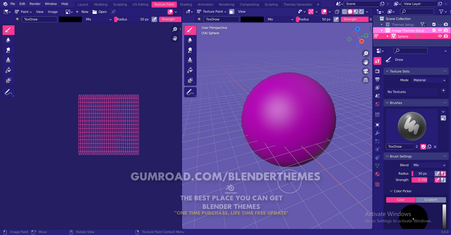The width and height of the screenshot is (451, 235).
Task: Toggle X-ray in the 3D viewport header
Action: [337, 12]
